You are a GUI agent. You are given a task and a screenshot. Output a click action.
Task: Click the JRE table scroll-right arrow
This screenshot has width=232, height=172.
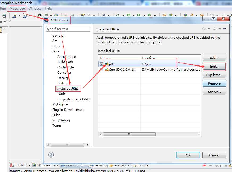click(x=198, y=134)
